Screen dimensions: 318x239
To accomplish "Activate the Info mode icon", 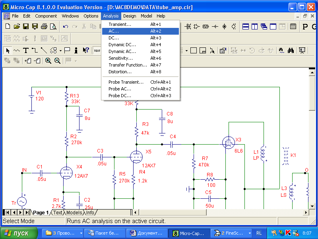I will coord(76,51).
